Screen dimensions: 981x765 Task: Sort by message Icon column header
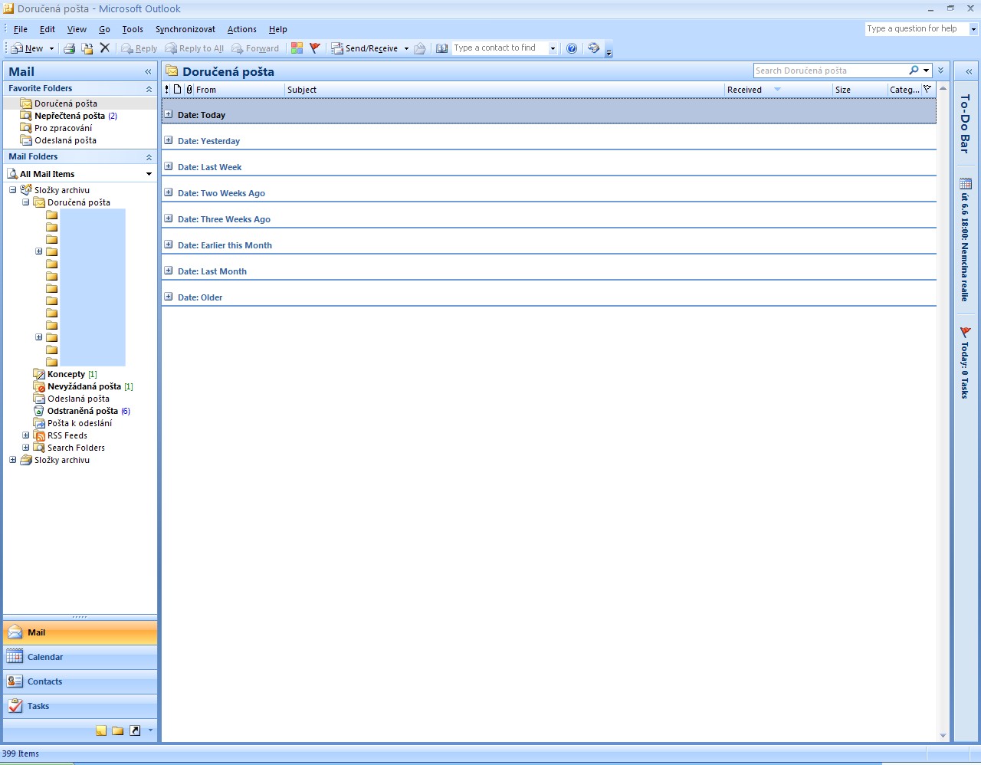click(178, 90)
